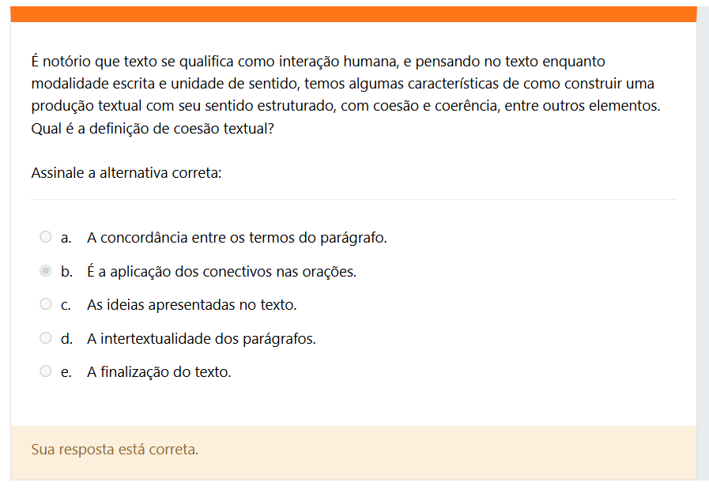This screenshot has height=501, width=709.
Task: Click the 'Sua resposta está correta.' feedback message
Action: [x=115, y=450]
